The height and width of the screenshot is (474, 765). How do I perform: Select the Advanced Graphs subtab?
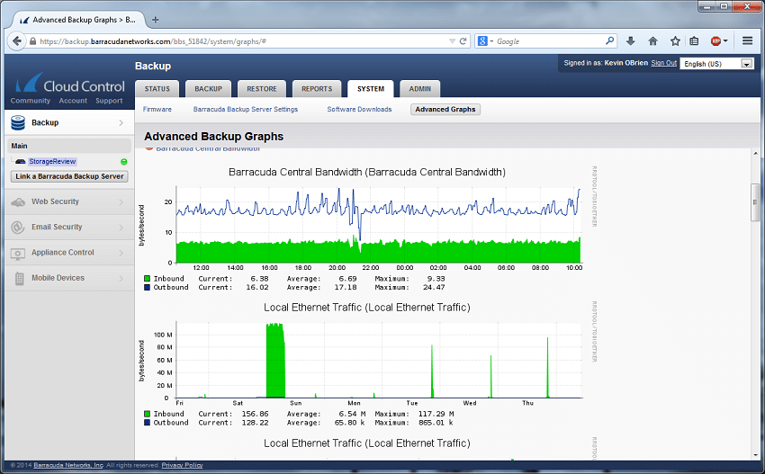tap(445, 109)
